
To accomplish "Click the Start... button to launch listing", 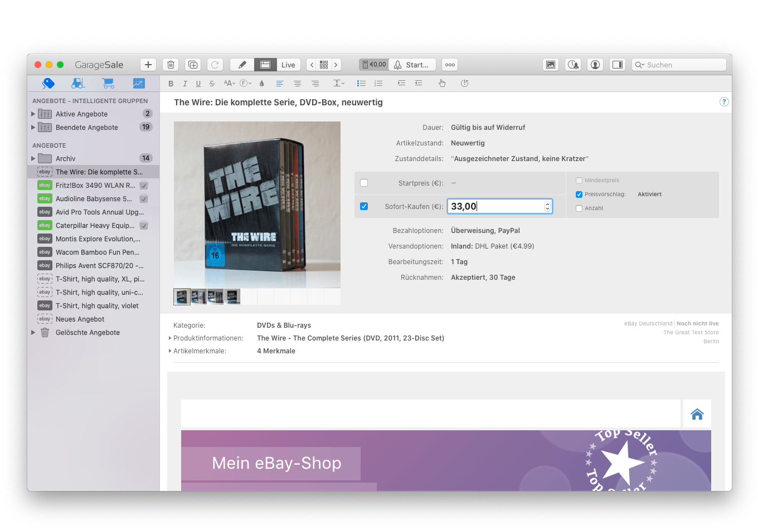I will [x=412, y=65].
